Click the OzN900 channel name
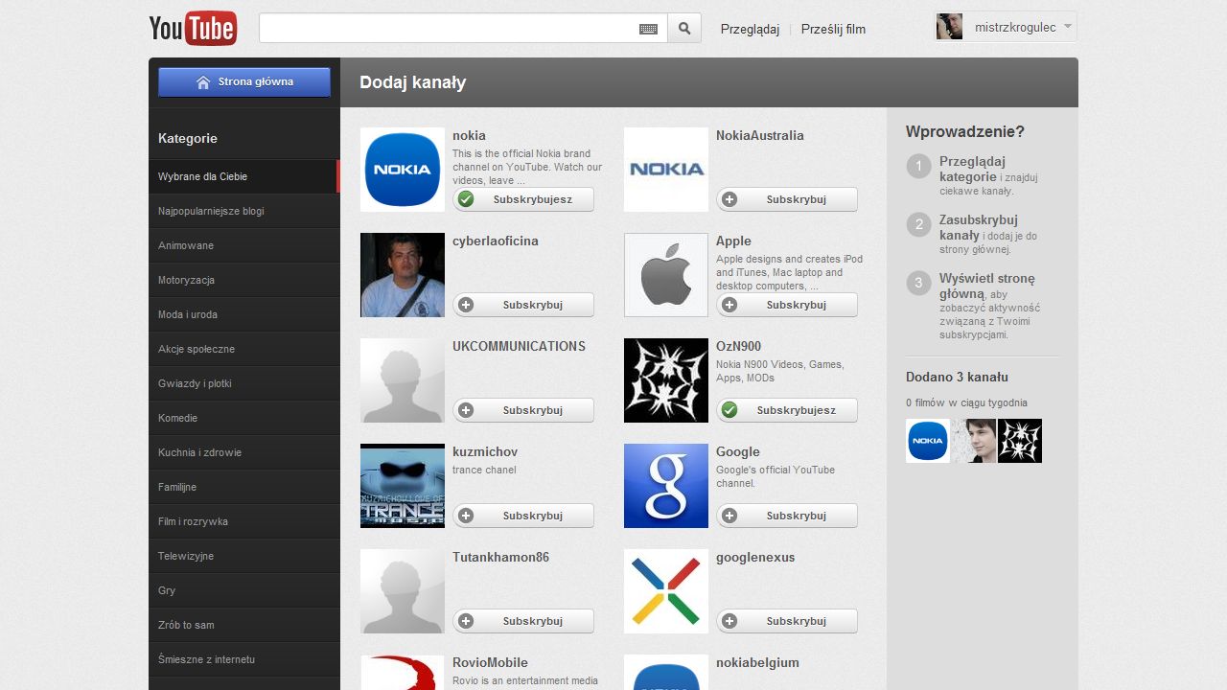This screenshot has width=1227, height=690. [x=738, y=346]
